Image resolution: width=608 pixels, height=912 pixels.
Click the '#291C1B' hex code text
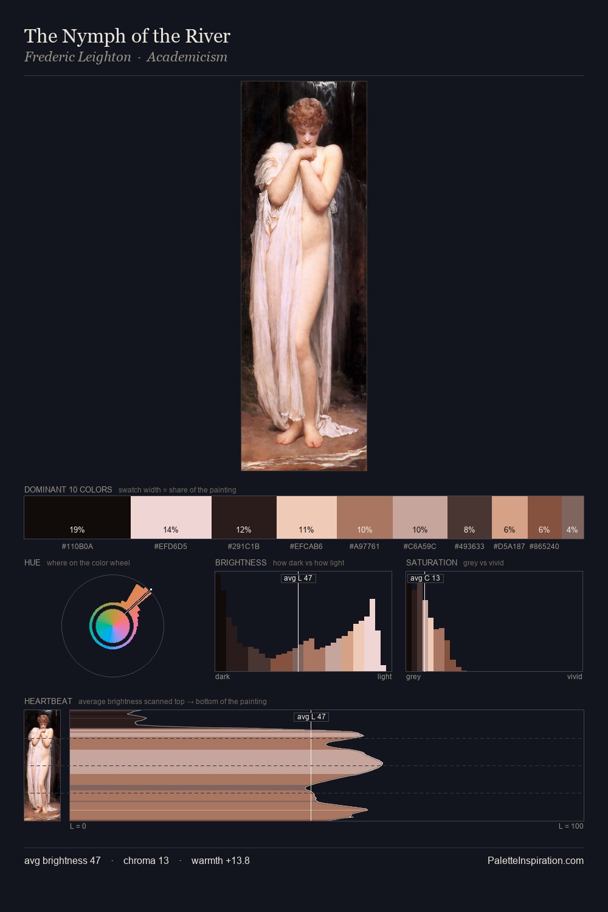[244, 547]
